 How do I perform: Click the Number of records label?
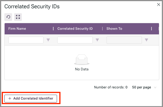coord(111,87)
